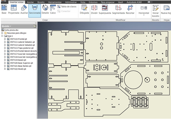This screenshot has width=171, height=120.
Task: Select the Superpuesta tool
Action: coord(105,10)
